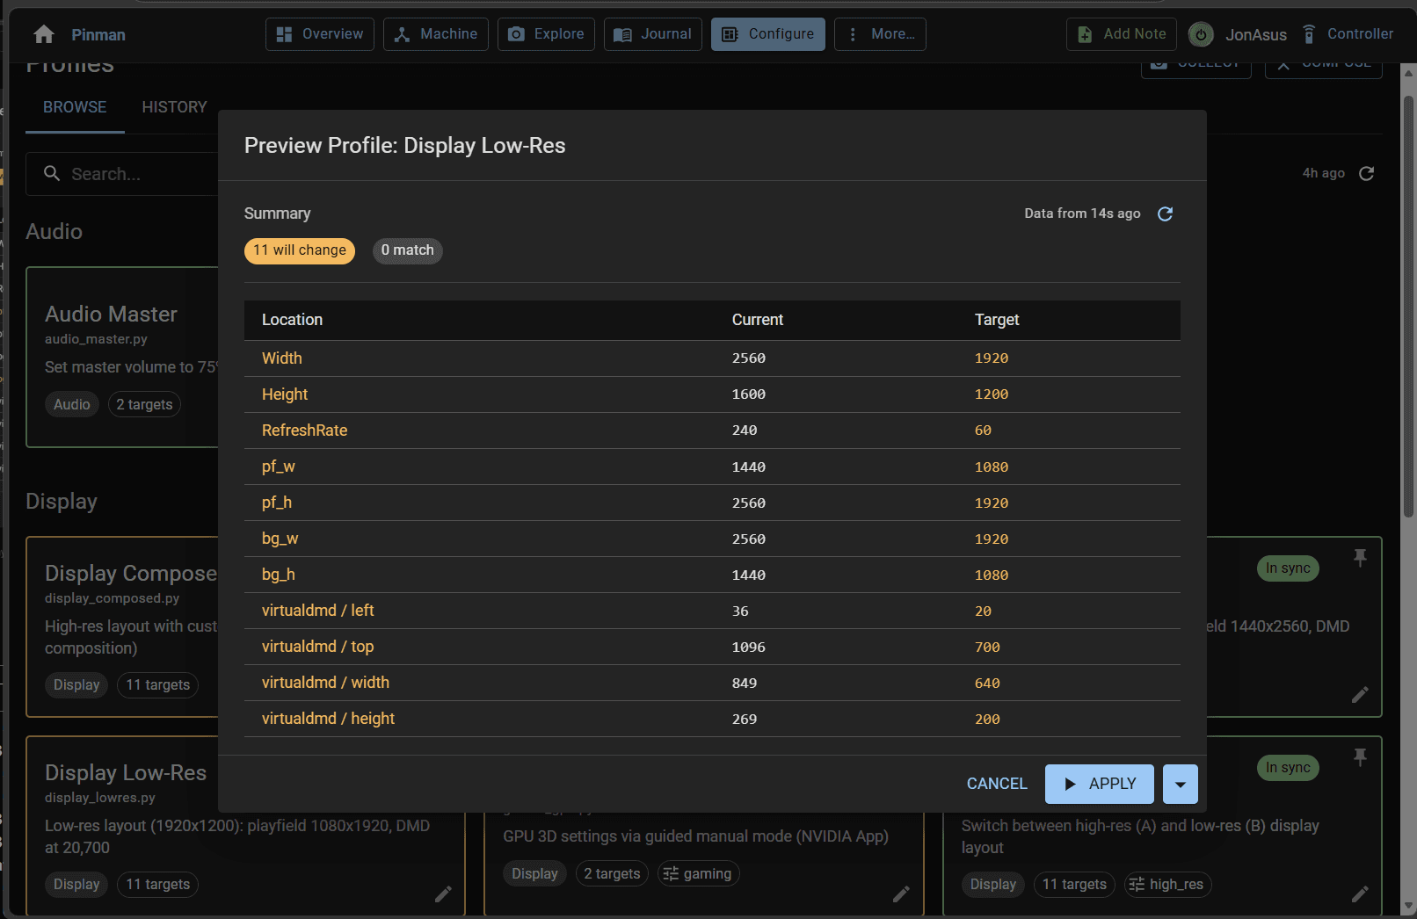Screen dimensions: 1417x919
Task: Focus the profile Search field
Action: point(123,174)
